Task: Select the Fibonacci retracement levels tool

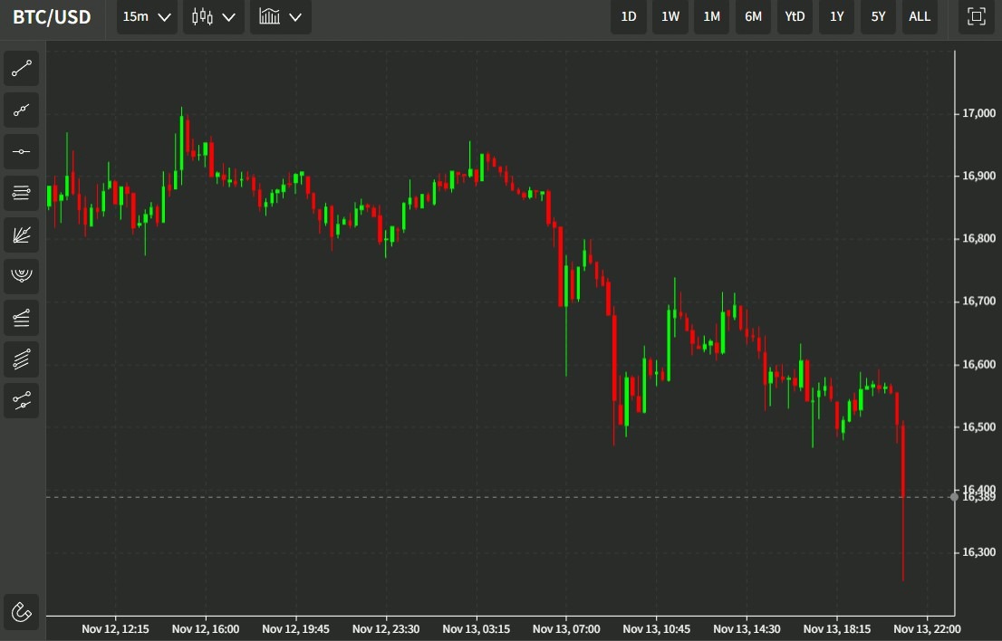Action: 21,193
